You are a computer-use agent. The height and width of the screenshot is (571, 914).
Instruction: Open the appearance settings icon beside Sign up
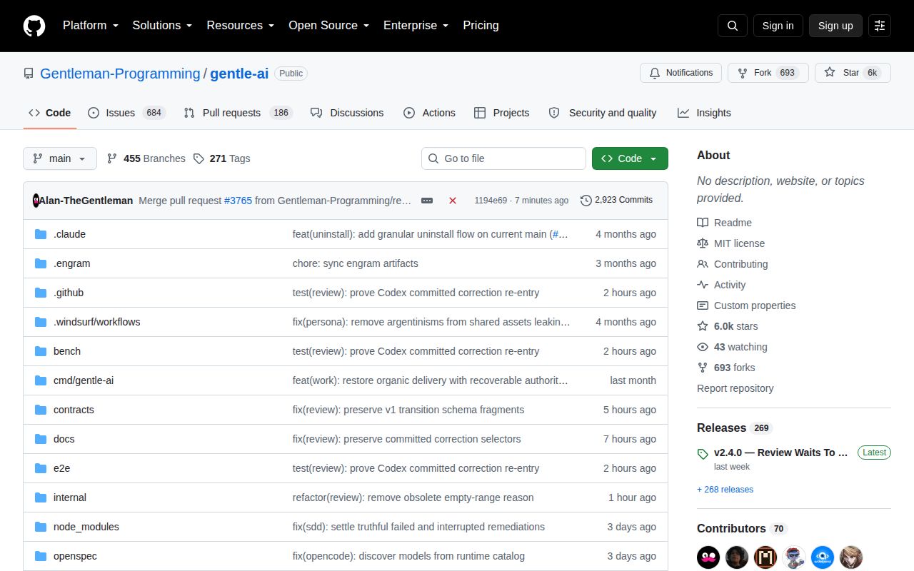[880, 26]
